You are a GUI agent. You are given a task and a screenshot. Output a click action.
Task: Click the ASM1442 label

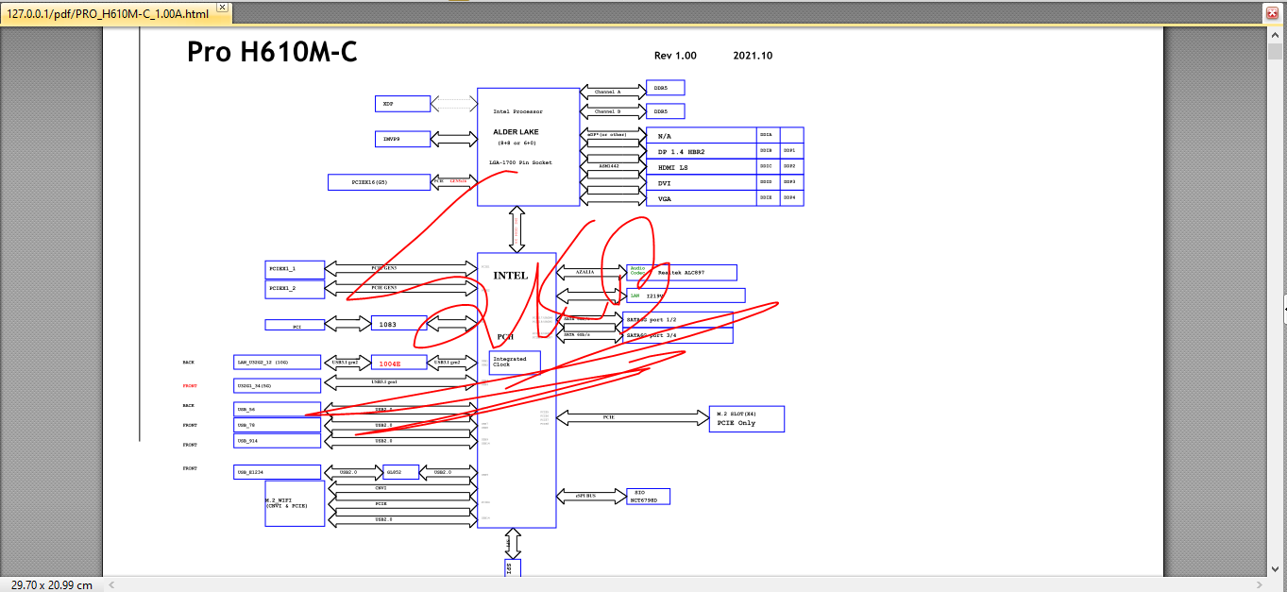tap(610, 166)
